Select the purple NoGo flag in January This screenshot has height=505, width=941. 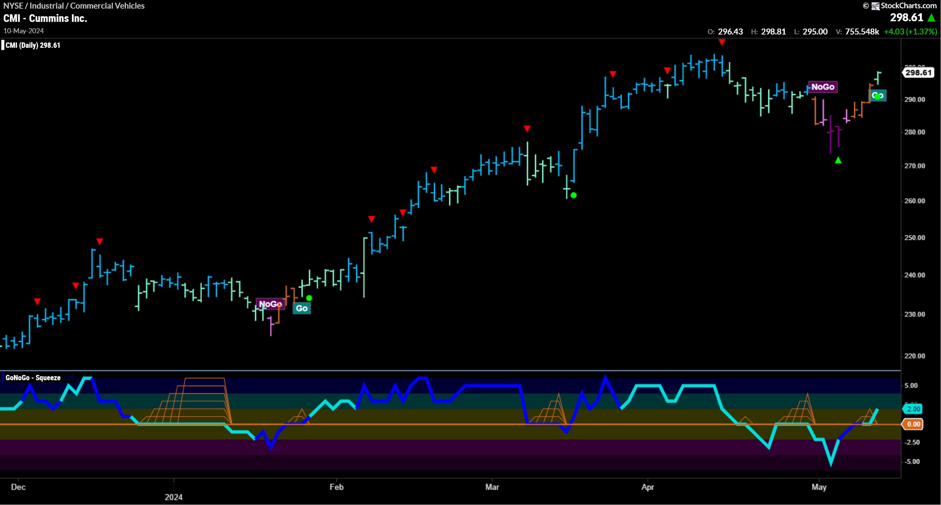[x=270, y=304]
